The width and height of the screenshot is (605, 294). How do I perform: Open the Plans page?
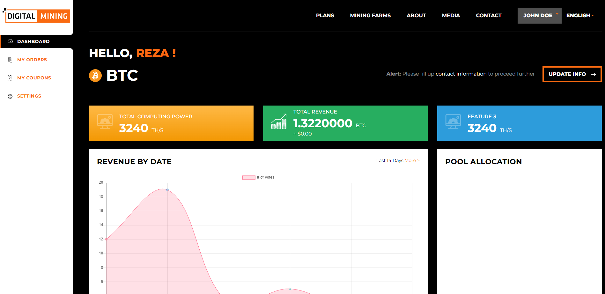coord(325,15)
